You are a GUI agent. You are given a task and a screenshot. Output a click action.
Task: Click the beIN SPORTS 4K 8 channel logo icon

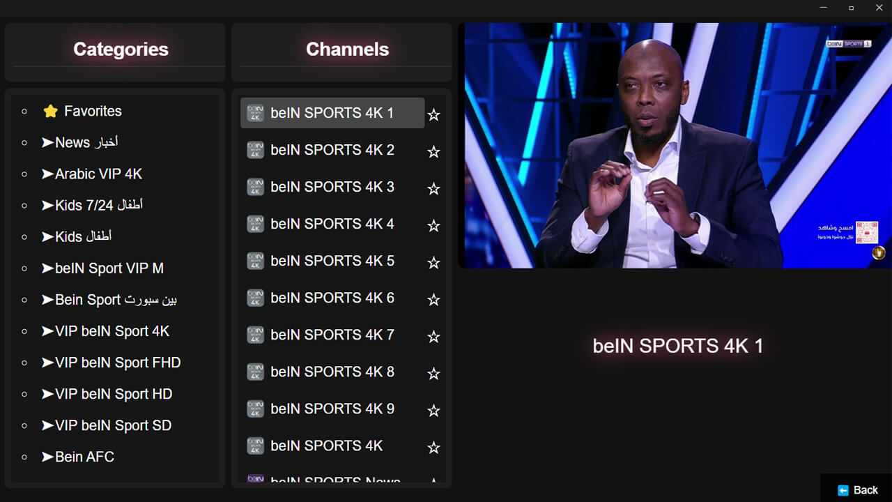(x=256, y=372)
